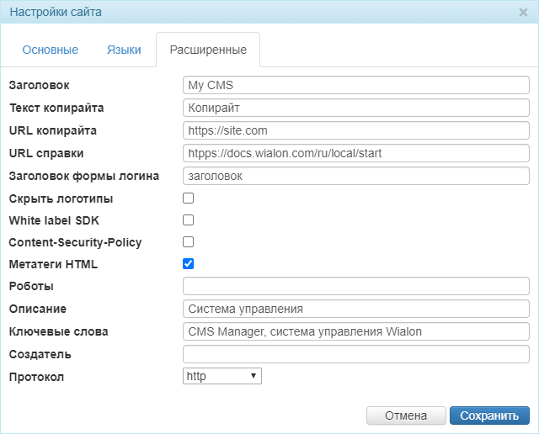This screenshot has width=539, height=434.
Task: Uncheck the Метатеги HTML checkbox
Action: click(189, 264)
